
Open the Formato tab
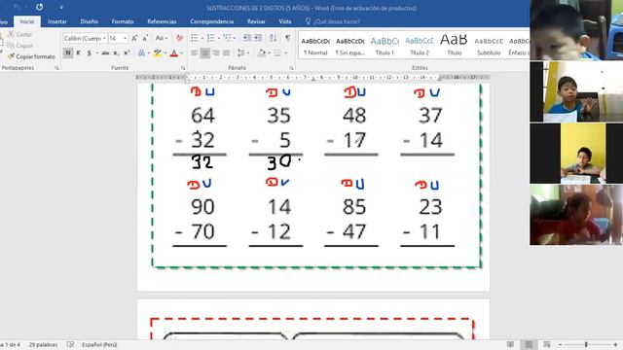(123, 21)
